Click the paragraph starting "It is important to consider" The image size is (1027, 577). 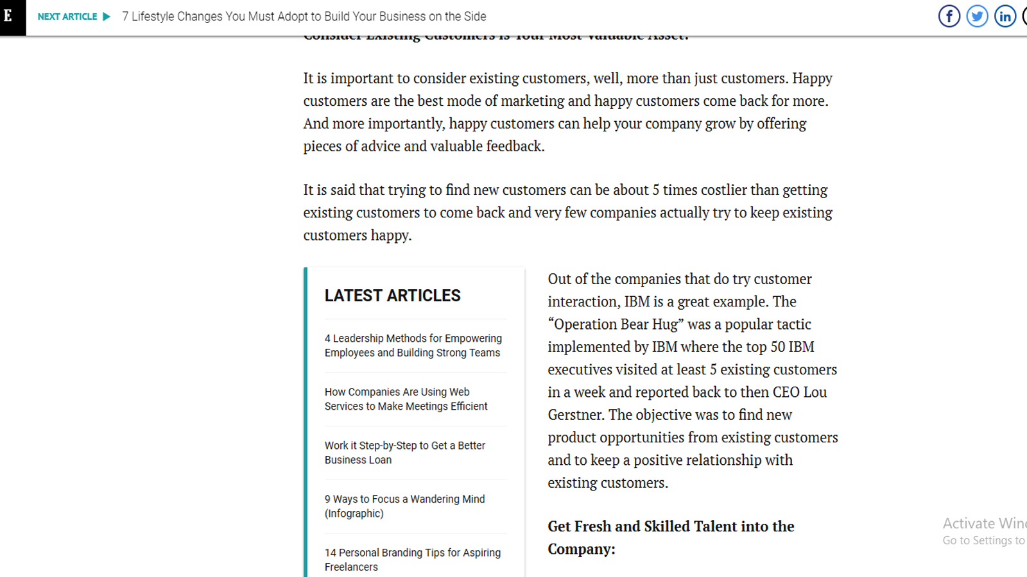[567, 112]
